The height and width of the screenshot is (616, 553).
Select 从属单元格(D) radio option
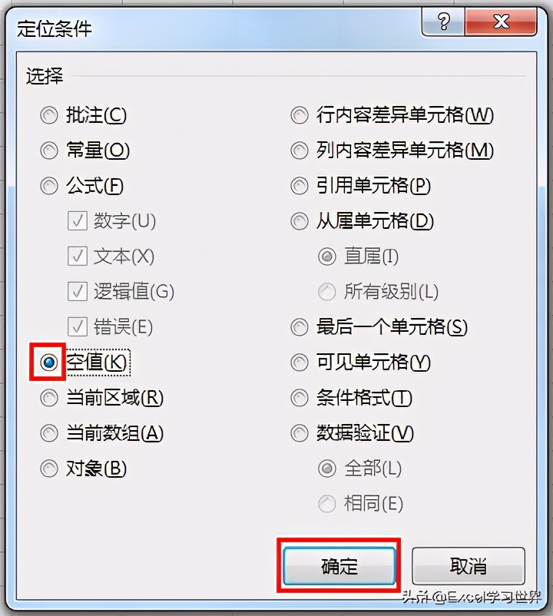point(300,221)
